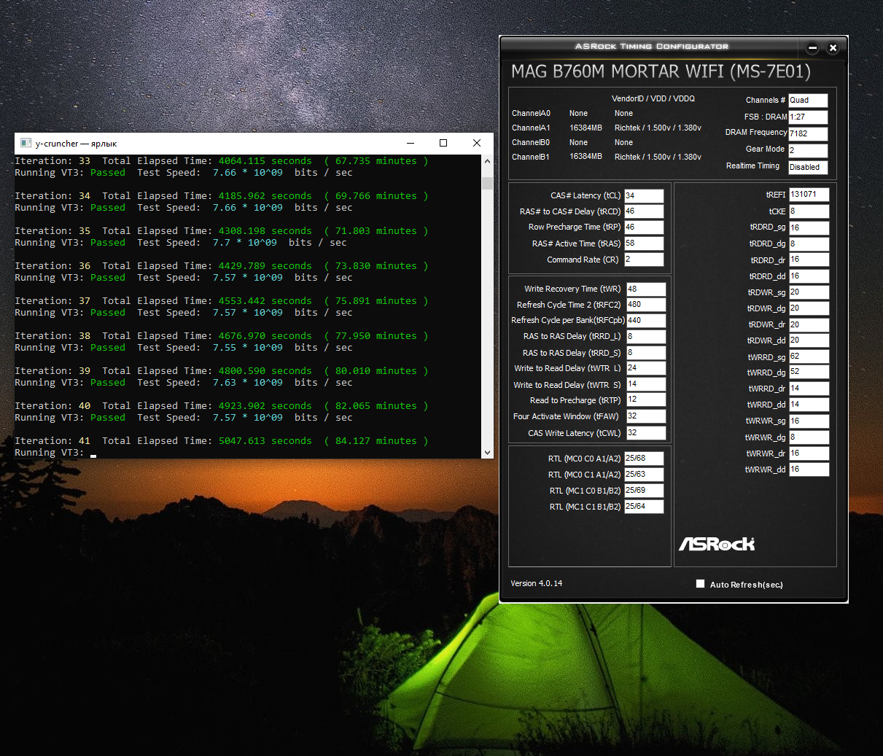The height and width of the screenshot is (756, 883).
Task: Click the tREFI field showing 131071
Action: 809,195
